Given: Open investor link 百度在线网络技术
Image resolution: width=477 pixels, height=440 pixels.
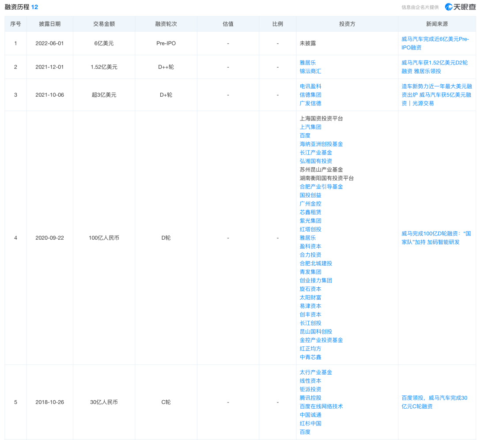Looking at the screenshot, I should point(321,406).
